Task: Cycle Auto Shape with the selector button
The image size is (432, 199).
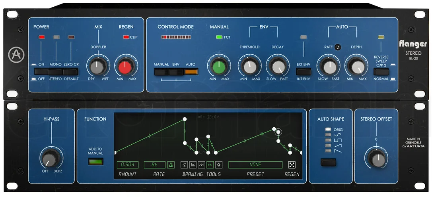Action: 329,162
